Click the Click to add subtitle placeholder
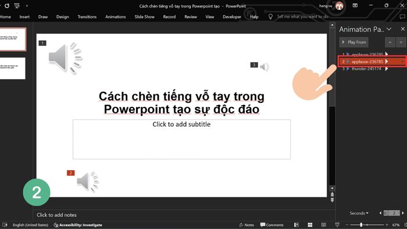Image resolution: width=407 pixels, height=229 pixels. [x=181, y=139]
